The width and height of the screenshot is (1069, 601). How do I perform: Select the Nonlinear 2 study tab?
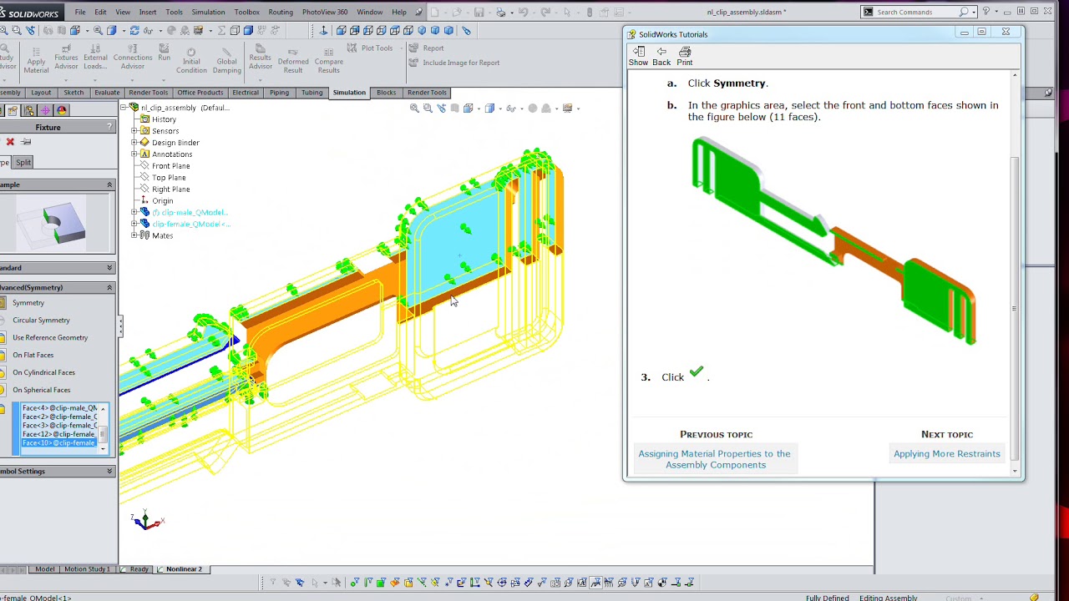pyautogui.click(x=184, y=569)
